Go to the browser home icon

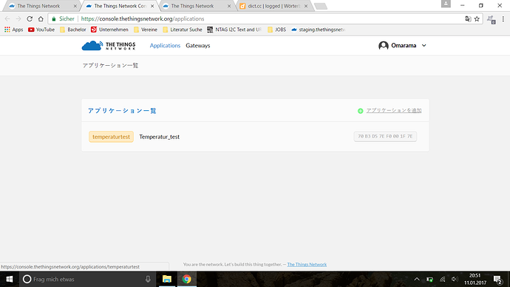[x=41, y=19]
